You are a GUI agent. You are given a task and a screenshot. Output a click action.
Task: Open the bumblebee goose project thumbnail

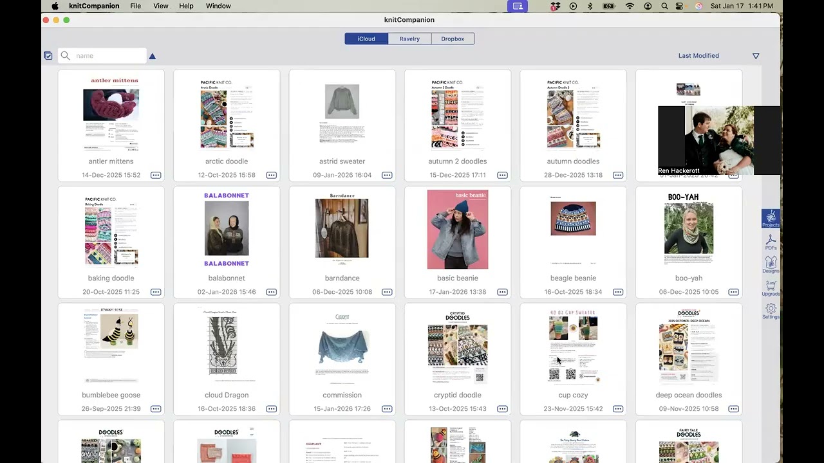tap(111, 345)
